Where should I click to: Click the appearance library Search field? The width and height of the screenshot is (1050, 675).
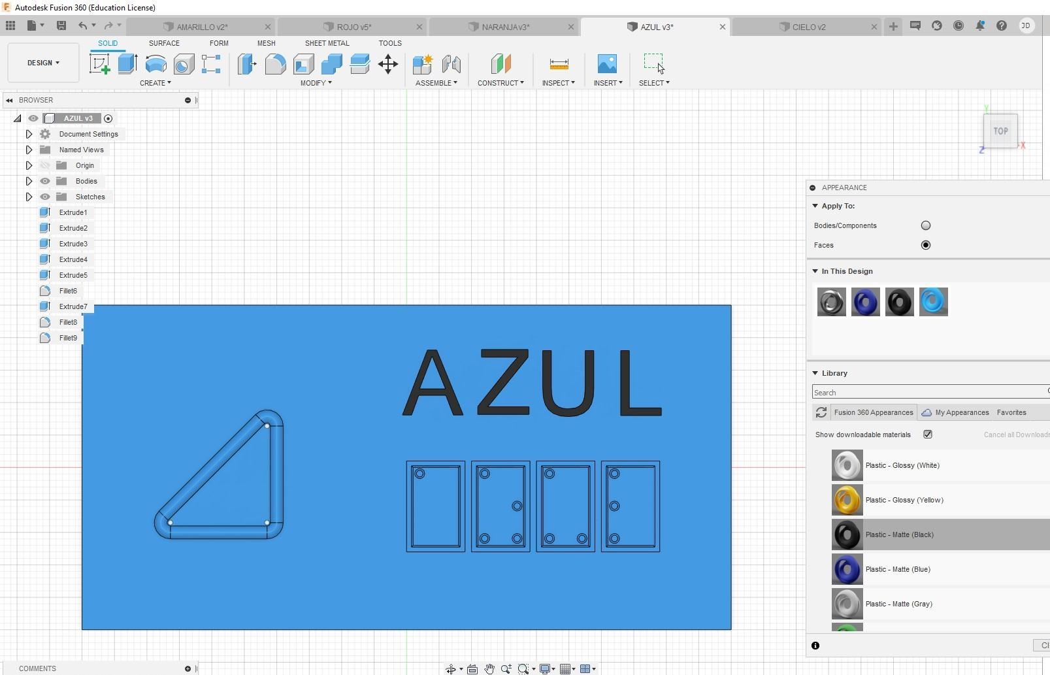pyautogui.click(x=930, y=392)
